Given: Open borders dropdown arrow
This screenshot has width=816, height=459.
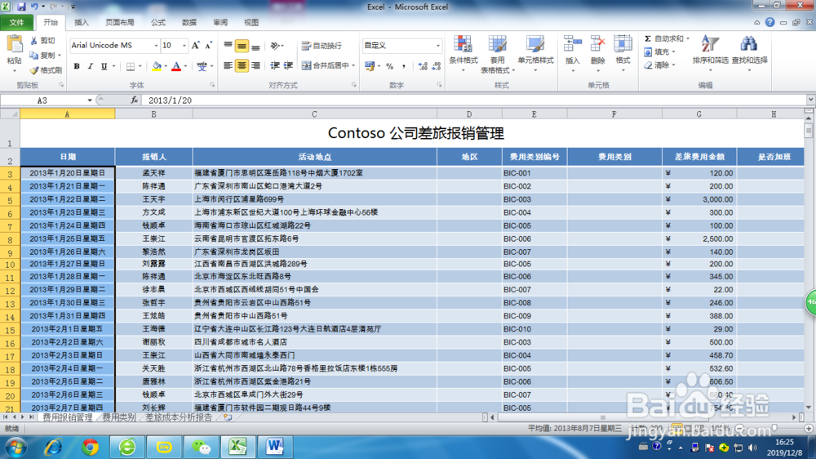Looking at the screenshot, I should pos(140,66).
